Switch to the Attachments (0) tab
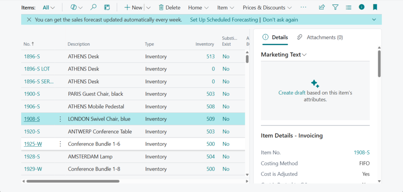 click(x=320, y=37)
